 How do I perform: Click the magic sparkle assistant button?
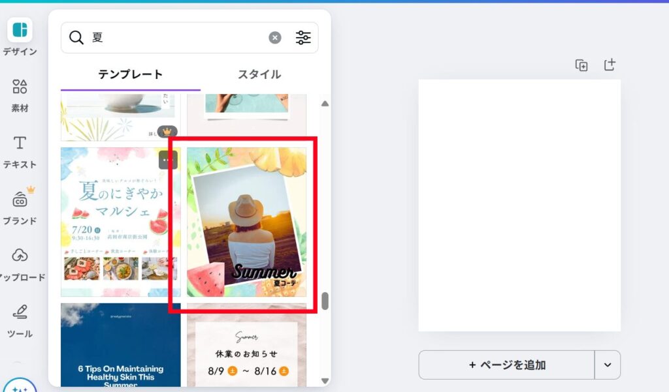[20, 387]
